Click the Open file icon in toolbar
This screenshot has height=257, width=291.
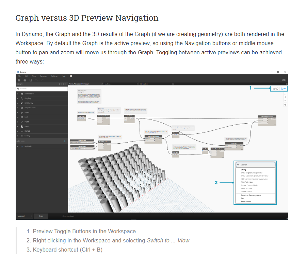pyautogui.click(x=25, y=80)
